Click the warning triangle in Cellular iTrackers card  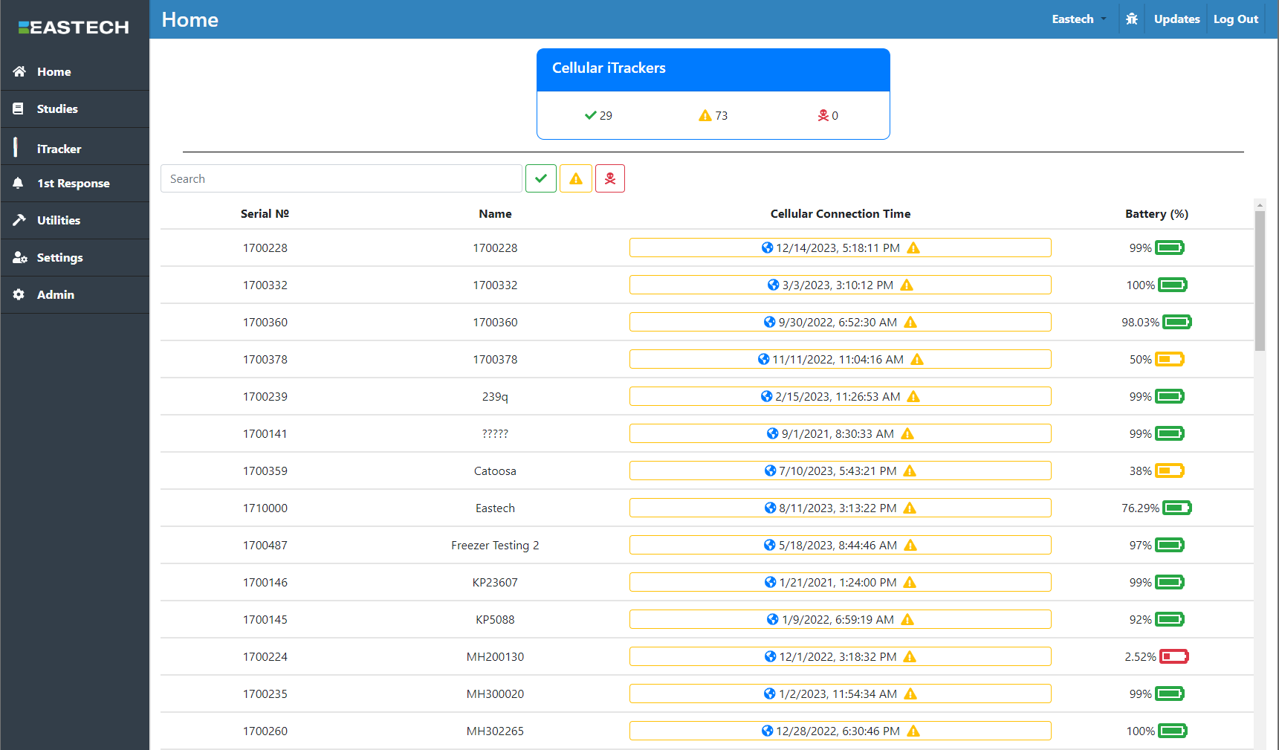[705, 116]
